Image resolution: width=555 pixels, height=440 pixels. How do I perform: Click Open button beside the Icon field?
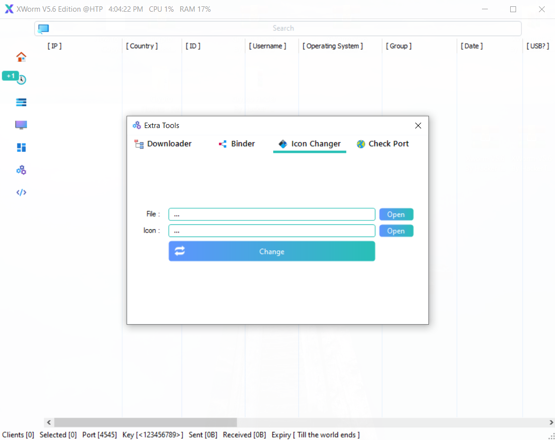click(x=396, y=231)
